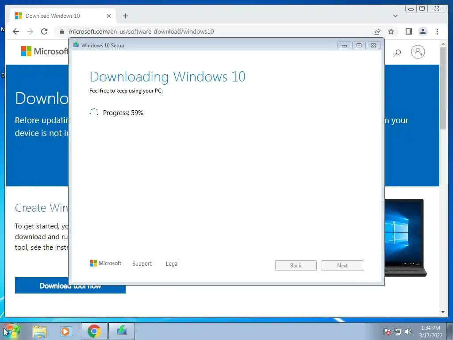453x340 pixels.
Task: Minimize the Chrome window
Action: [x=411, y=9]
